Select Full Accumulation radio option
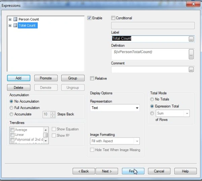The image size is (202, 181). (x=11, y=108)
